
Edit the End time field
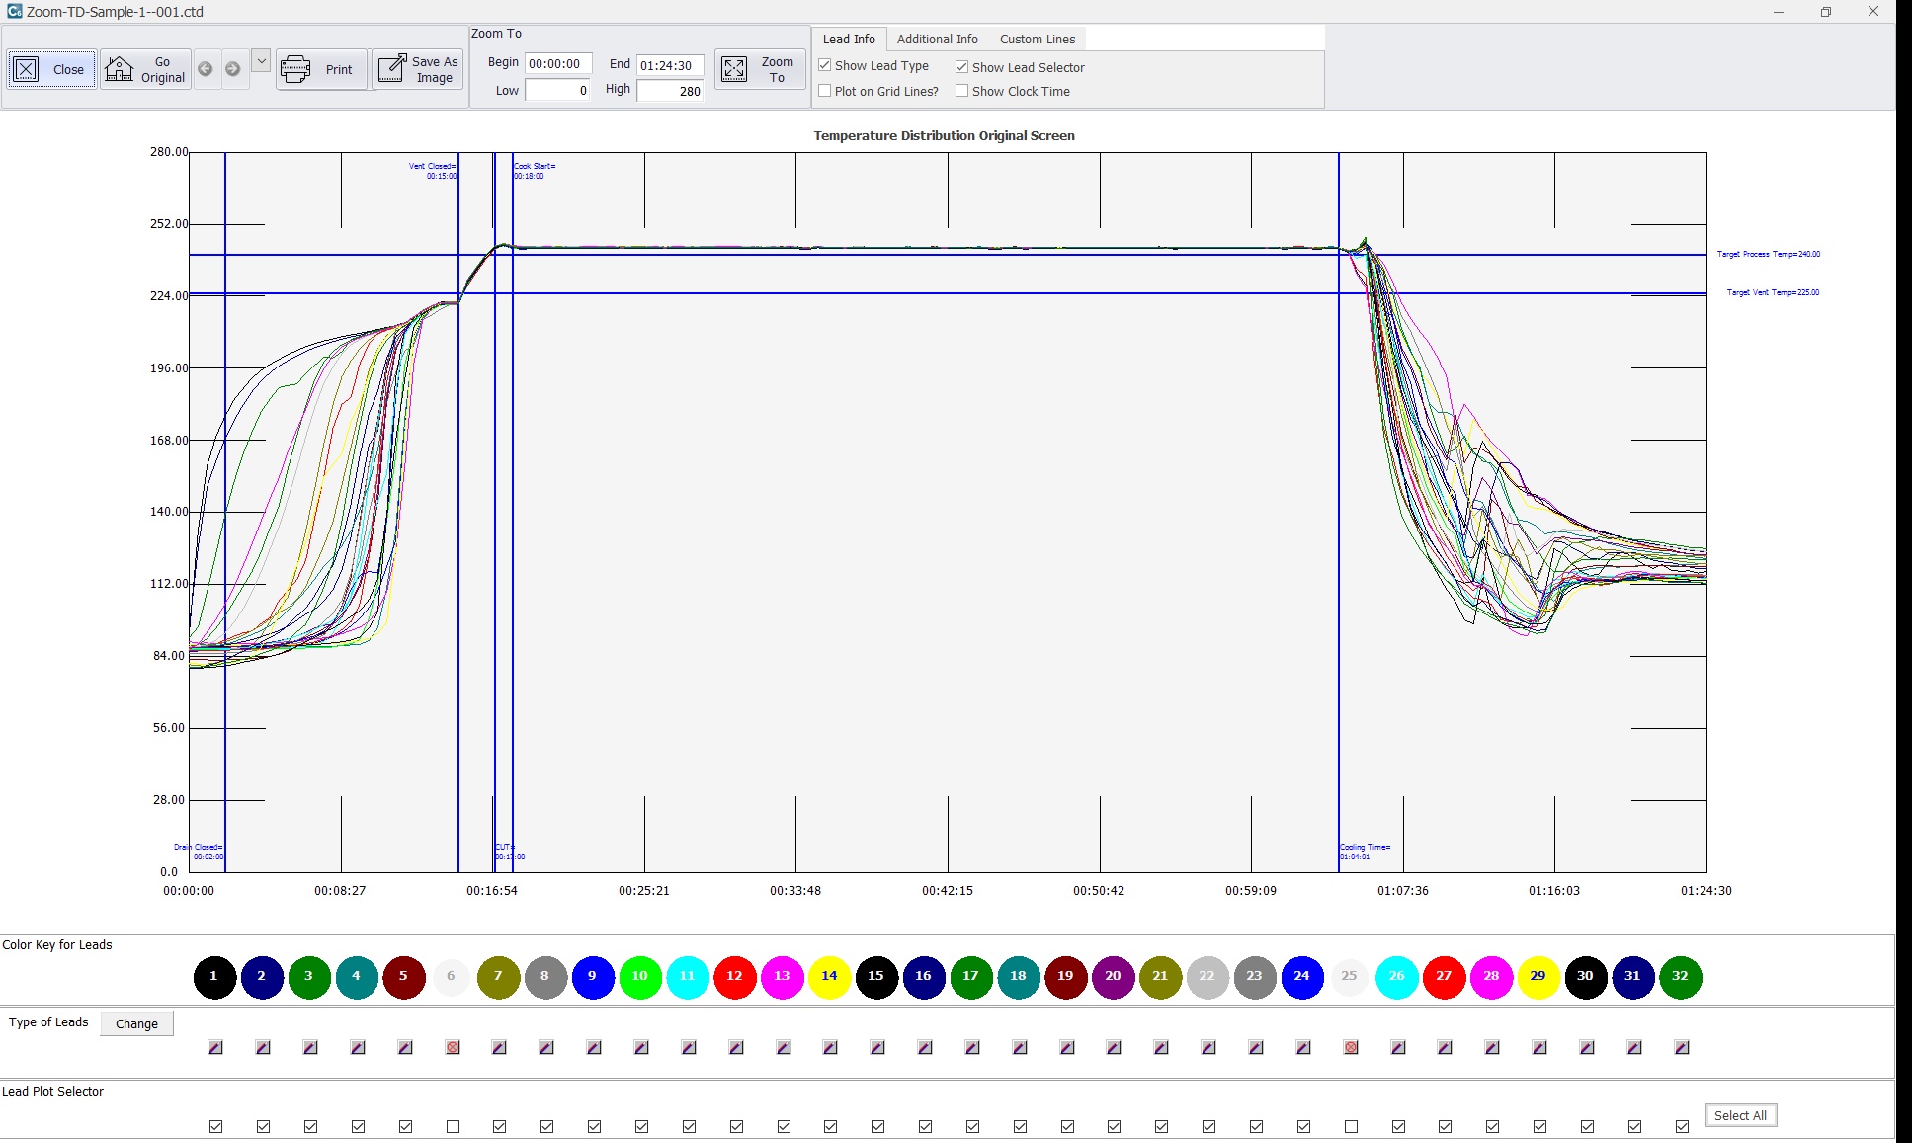pos(670,65)
